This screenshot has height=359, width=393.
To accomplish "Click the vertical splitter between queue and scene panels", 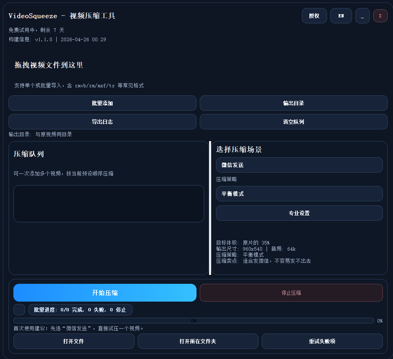I will 210,208.
